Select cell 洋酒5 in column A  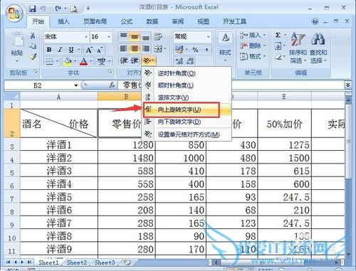pos(59,197)
